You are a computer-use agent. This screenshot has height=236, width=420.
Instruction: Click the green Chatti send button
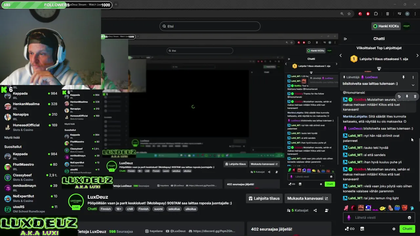pyautogui.click(x=407, y=229)
